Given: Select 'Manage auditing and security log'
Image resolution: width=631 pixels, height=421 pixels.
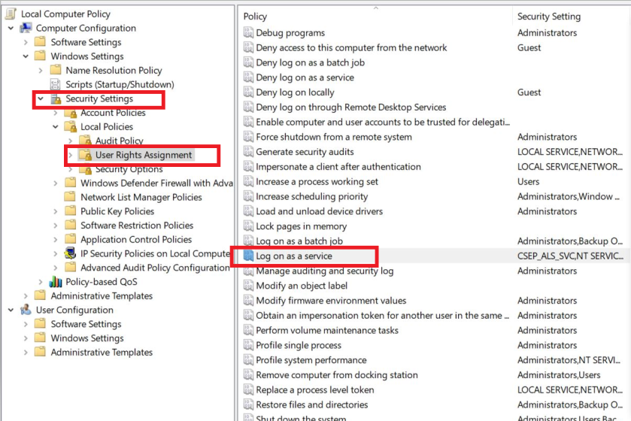Looking at the screenshot, I should point(325,271).
